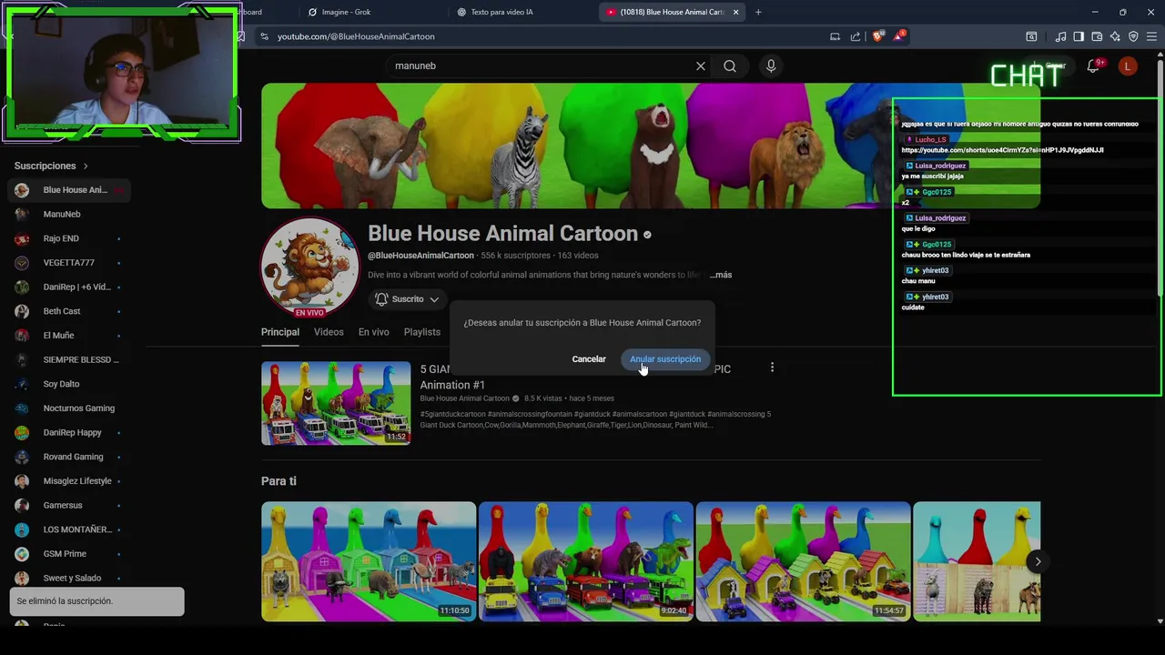The image size is (1165, 655).
Task: Click Cancelar in unsubscribe dialog
Action: coord(589,359)
